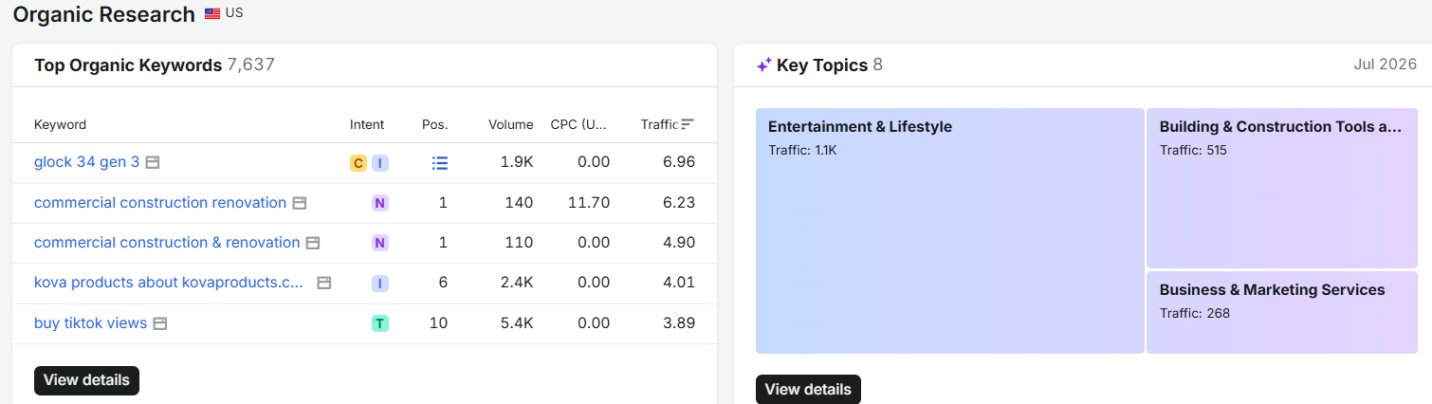Click Traffic: 268 label

click(1195, 313)
